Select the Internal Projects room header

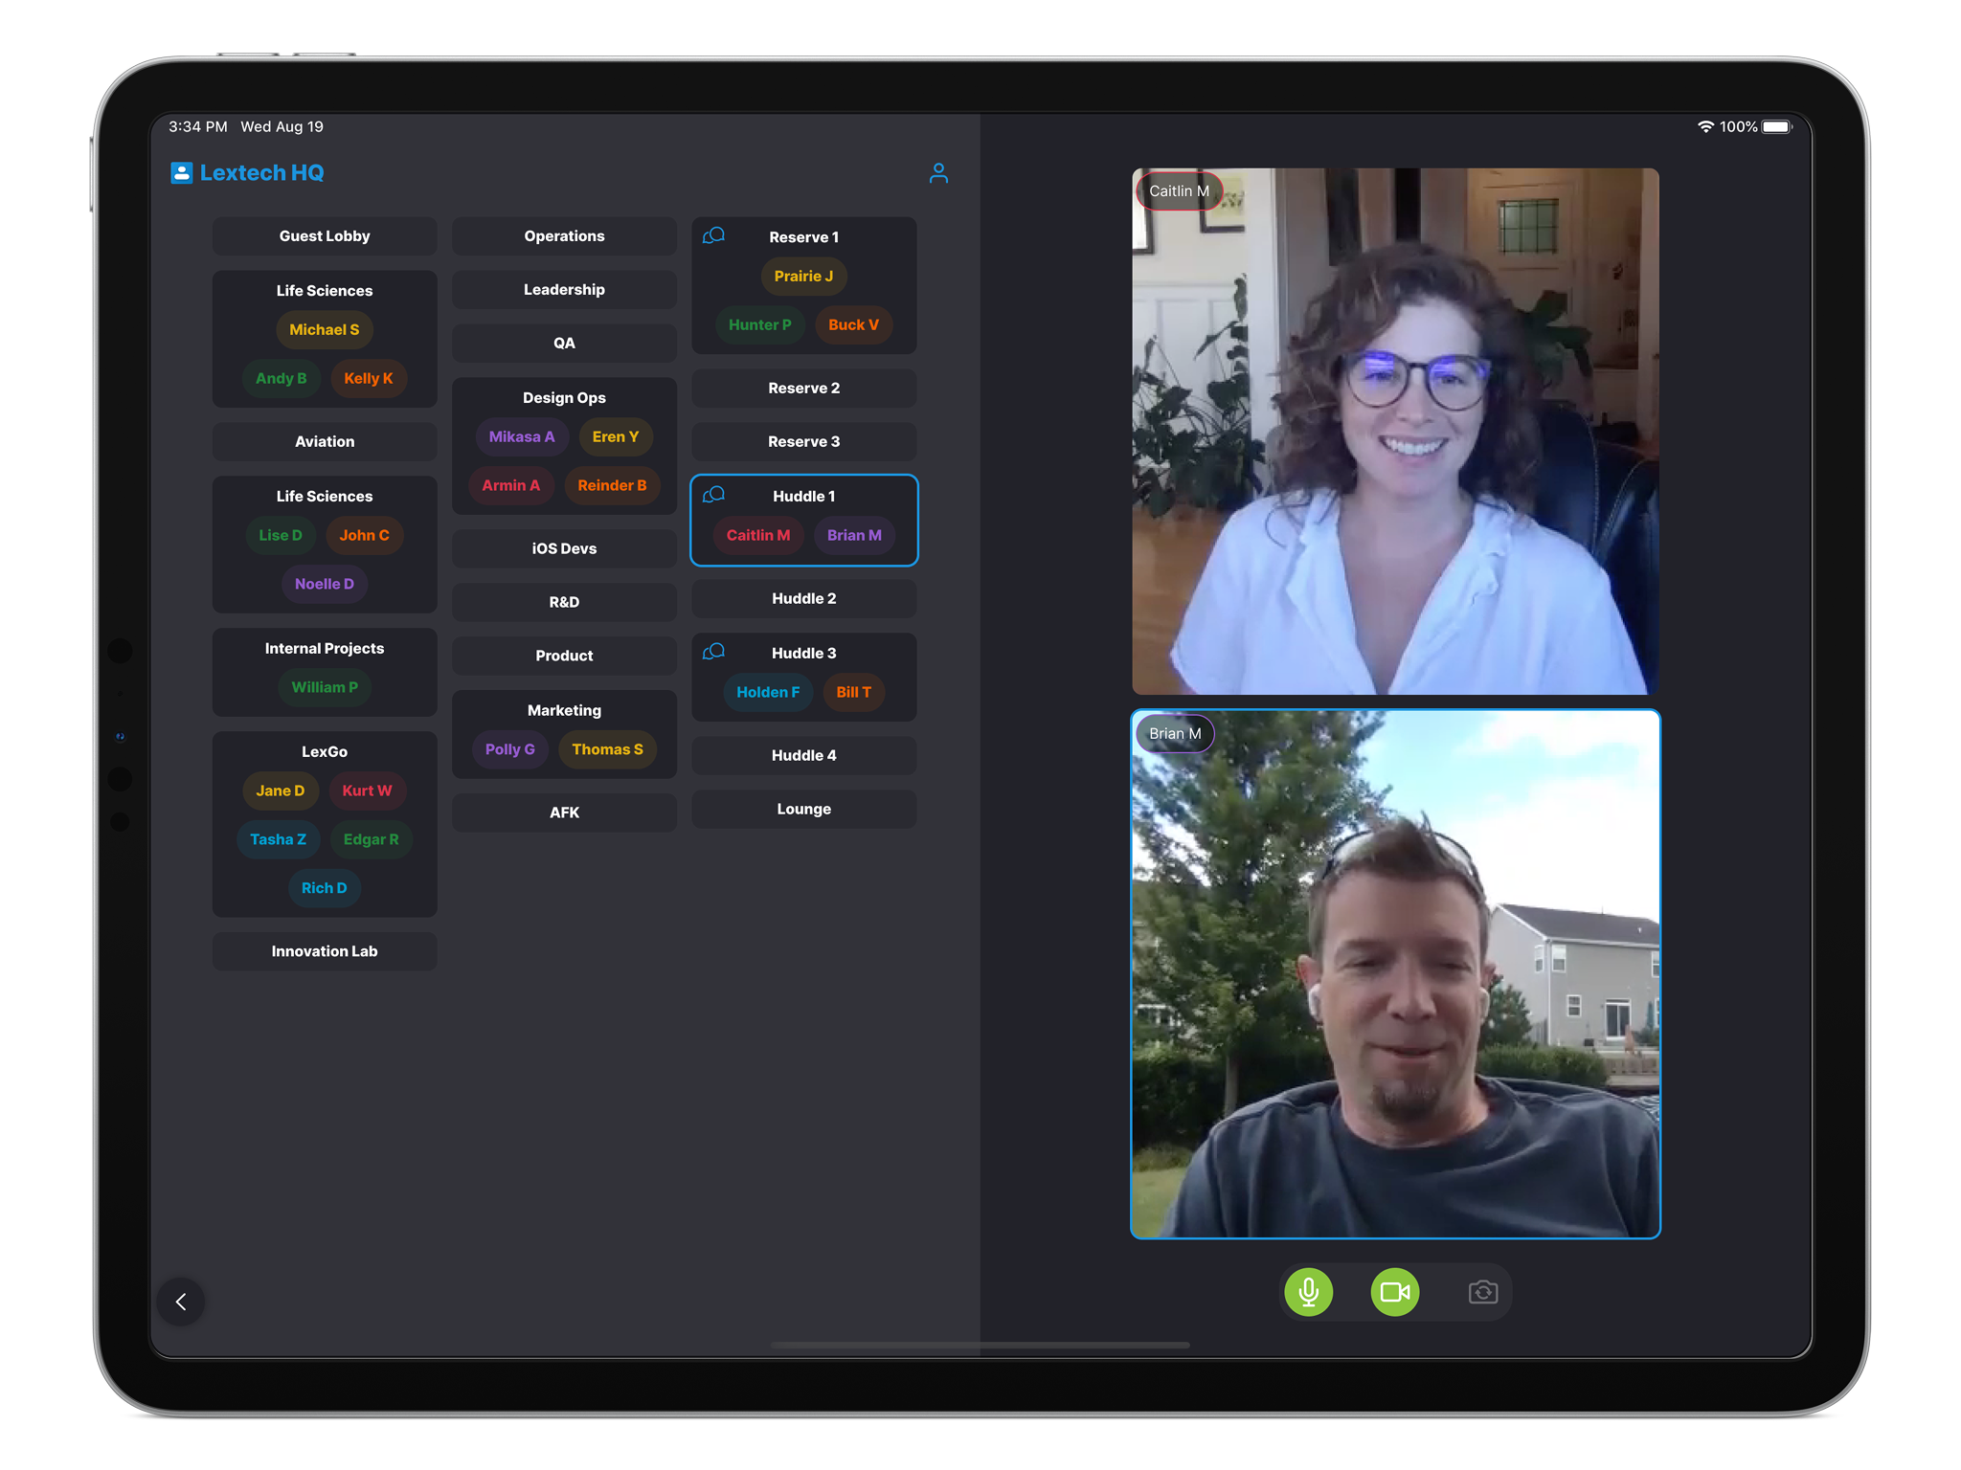325,649
